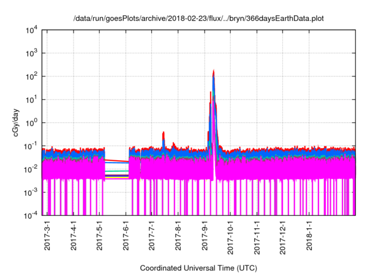Click the 10^4 y-axis tick label
The height and width of the screenshot is (274, 392).
[x=32, y=30]
